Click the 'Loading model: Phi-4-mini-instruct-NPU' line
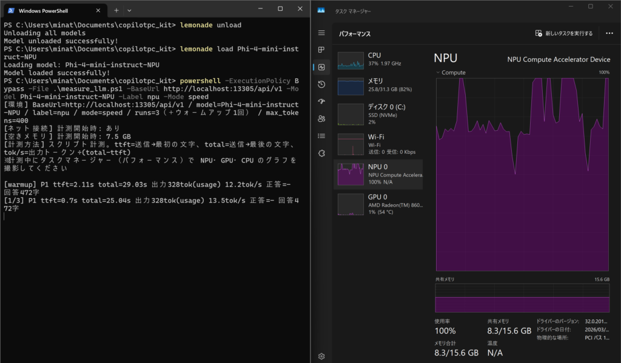This screenshot has width=621, height=363. pos(81,65)
